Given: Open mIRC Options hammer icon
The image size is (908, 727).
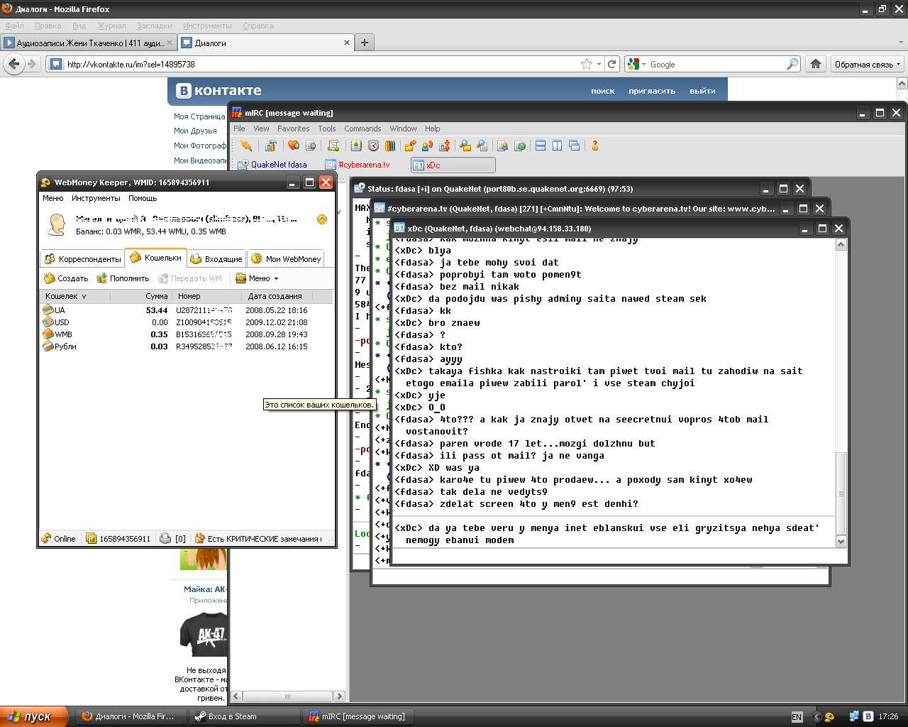Looking at the screenshot, I should [270, 146].
